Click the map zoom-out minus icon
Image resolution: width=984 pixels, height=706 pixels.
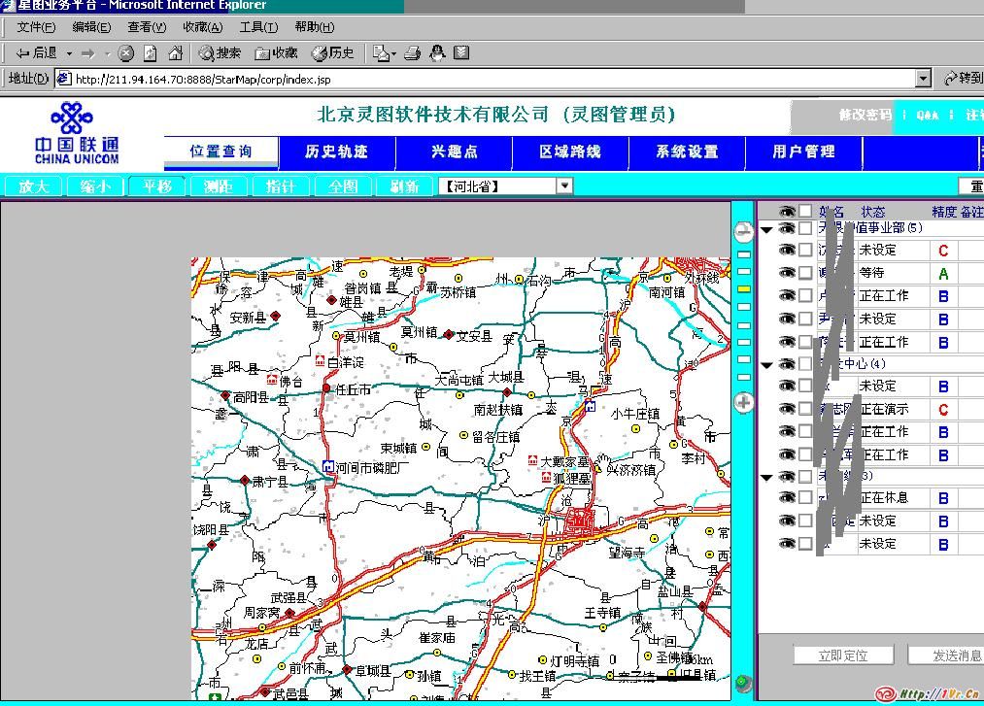click(743, 231)
